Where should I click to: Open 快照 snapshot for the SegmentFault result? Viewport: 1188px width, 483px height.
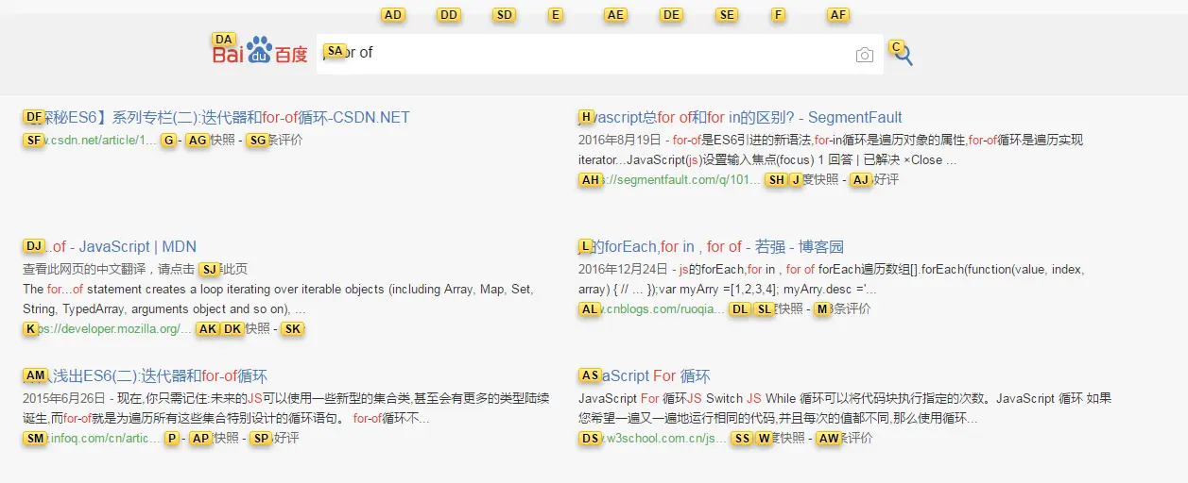(814, 180)
